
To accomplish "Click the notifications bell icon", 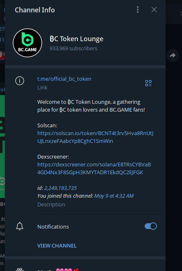I will 20,226.
